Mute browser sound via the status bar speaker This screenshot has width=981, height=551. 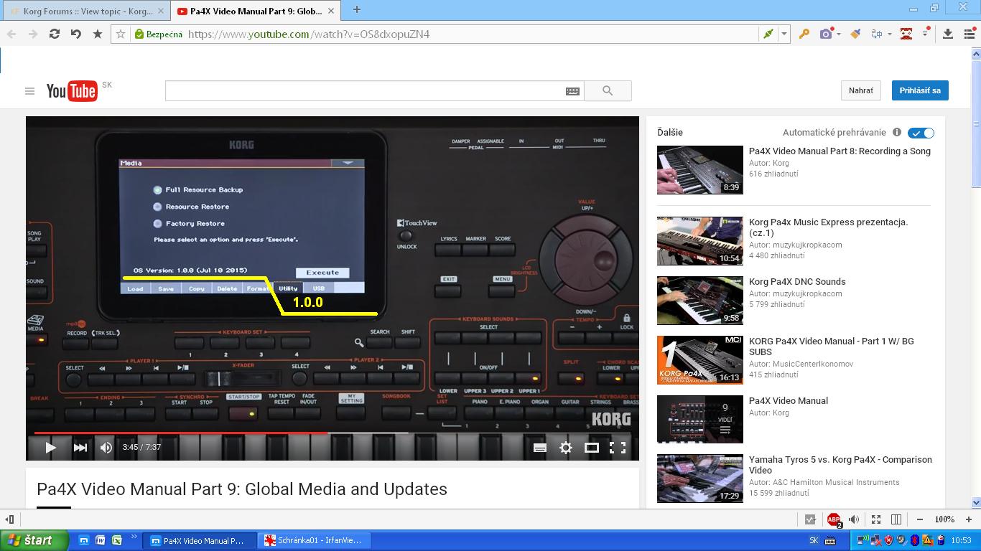[854, 519]
